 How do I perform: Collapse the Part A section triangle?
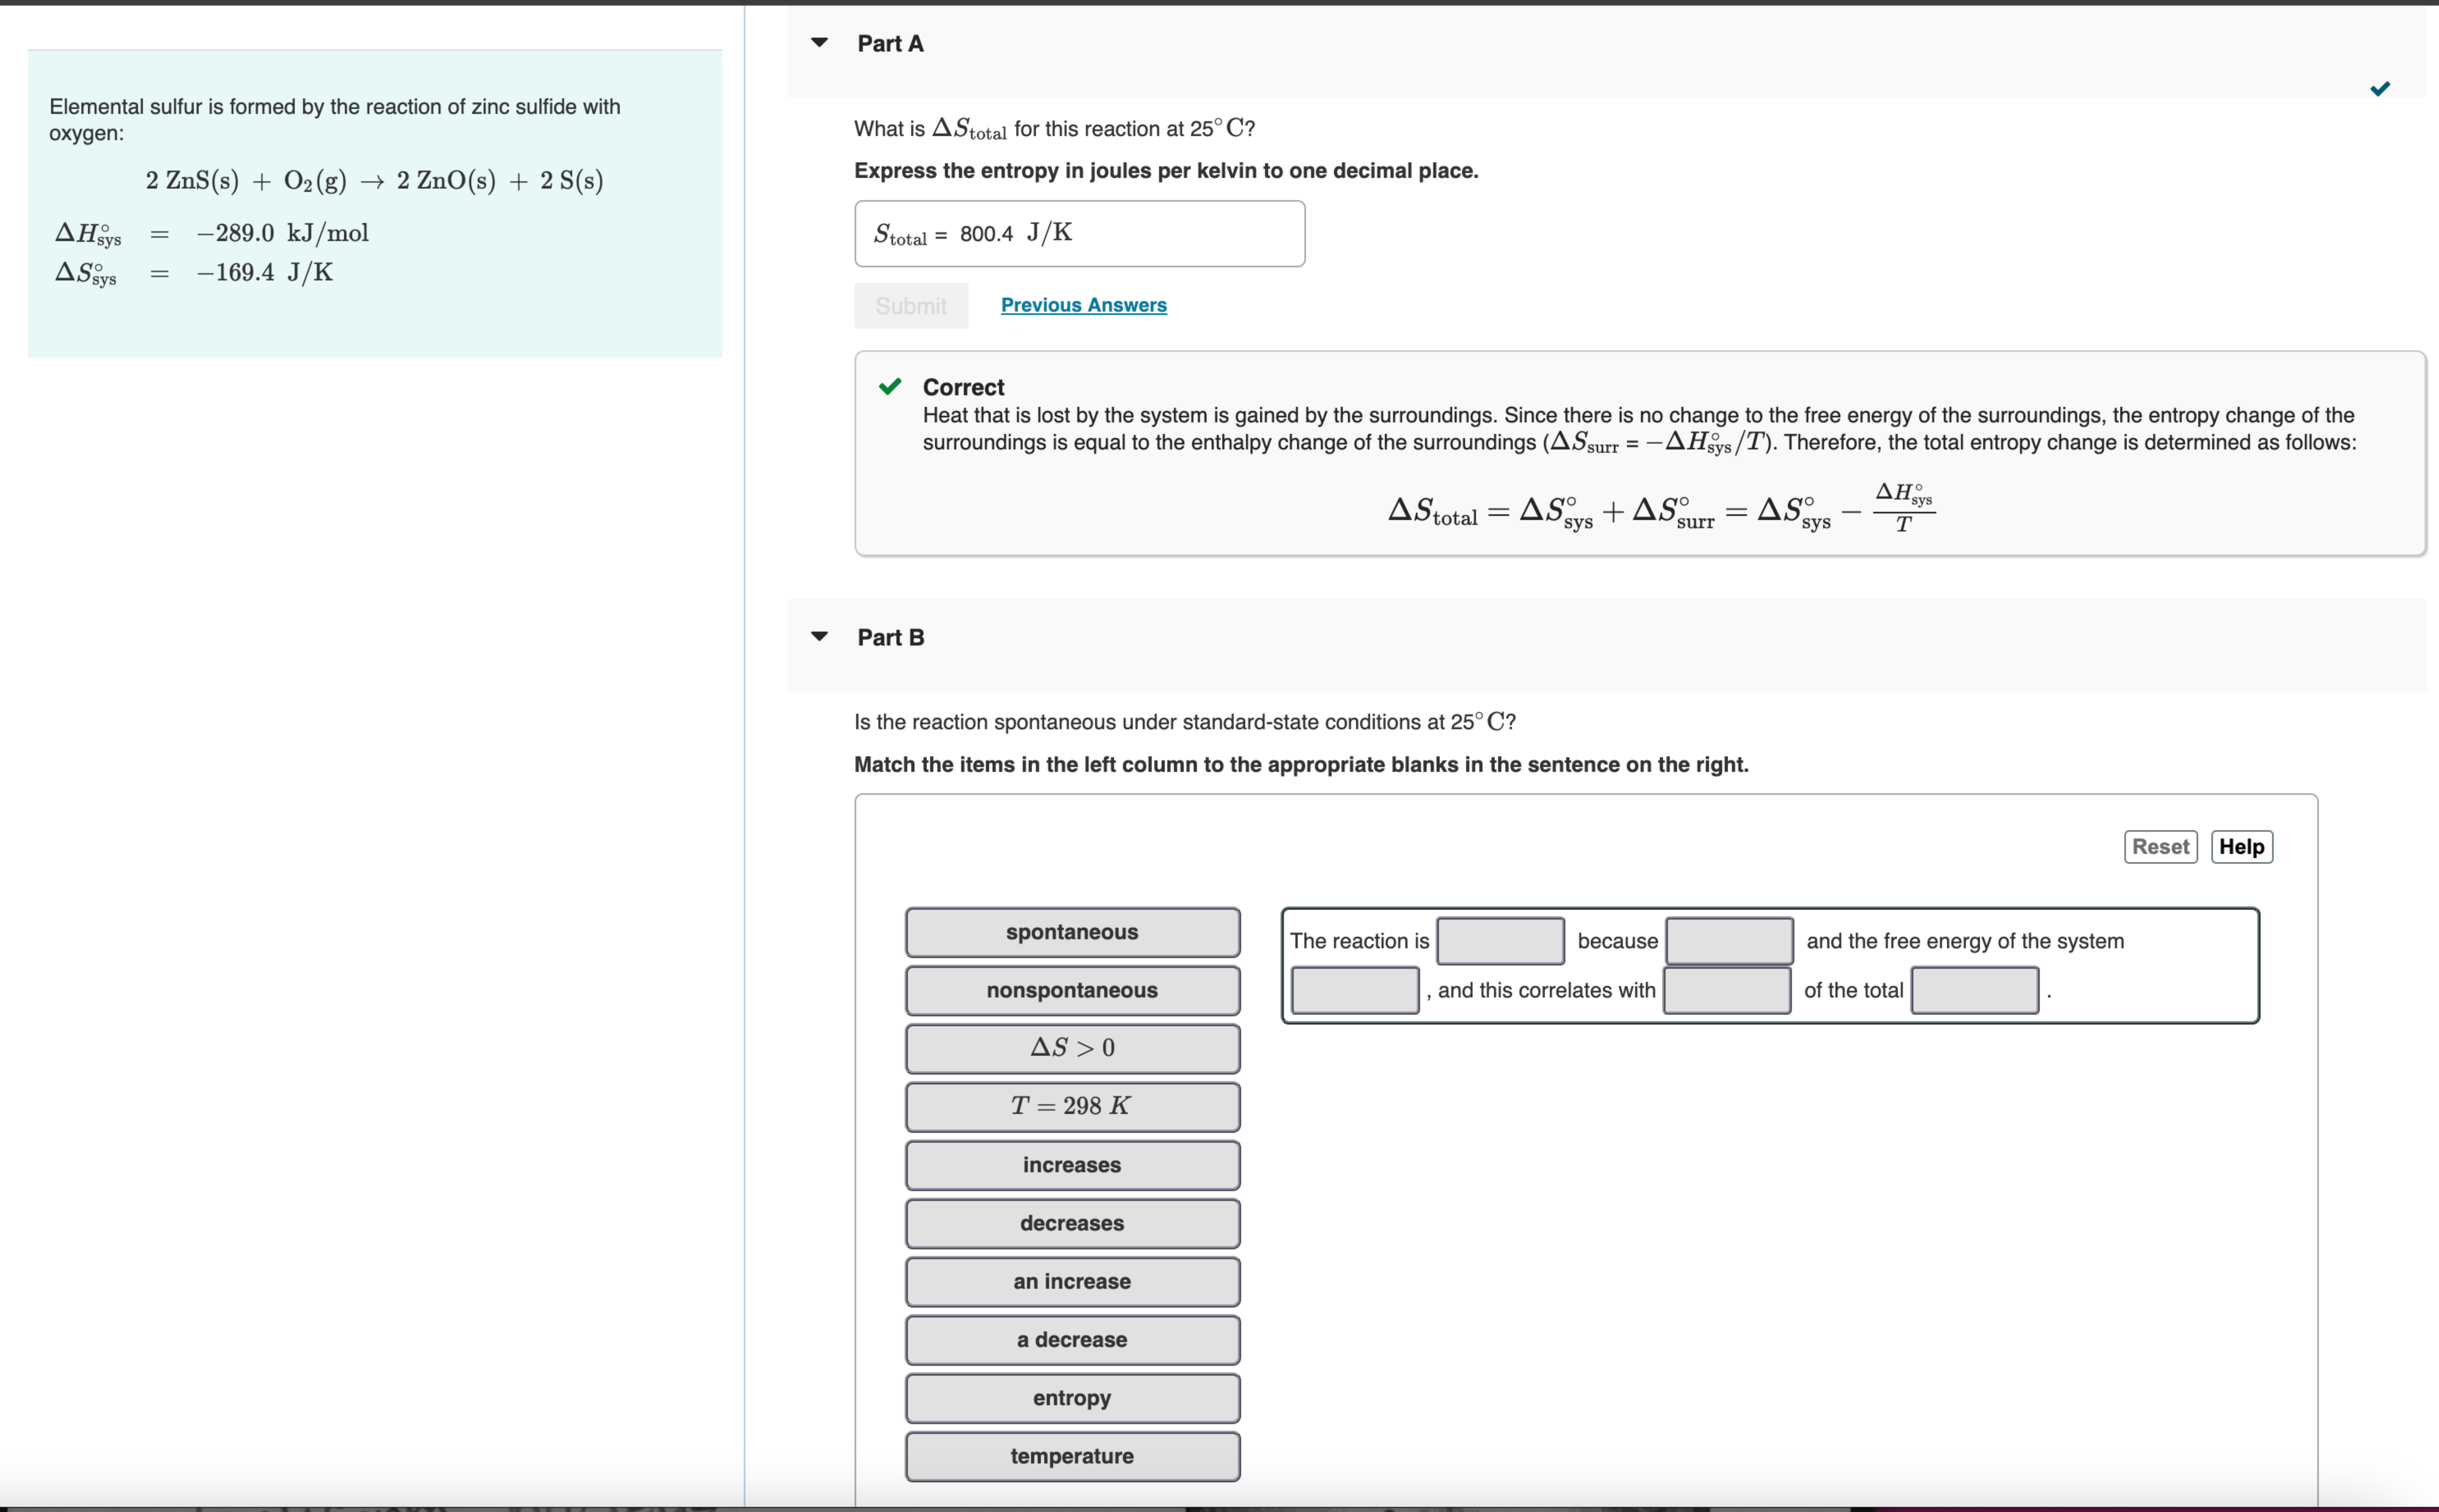coord(819,43)
